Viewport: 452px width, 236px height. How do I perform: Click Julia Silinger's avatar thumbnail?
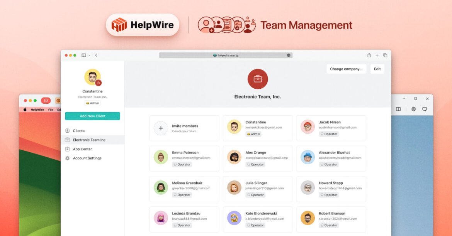point(234,187)
